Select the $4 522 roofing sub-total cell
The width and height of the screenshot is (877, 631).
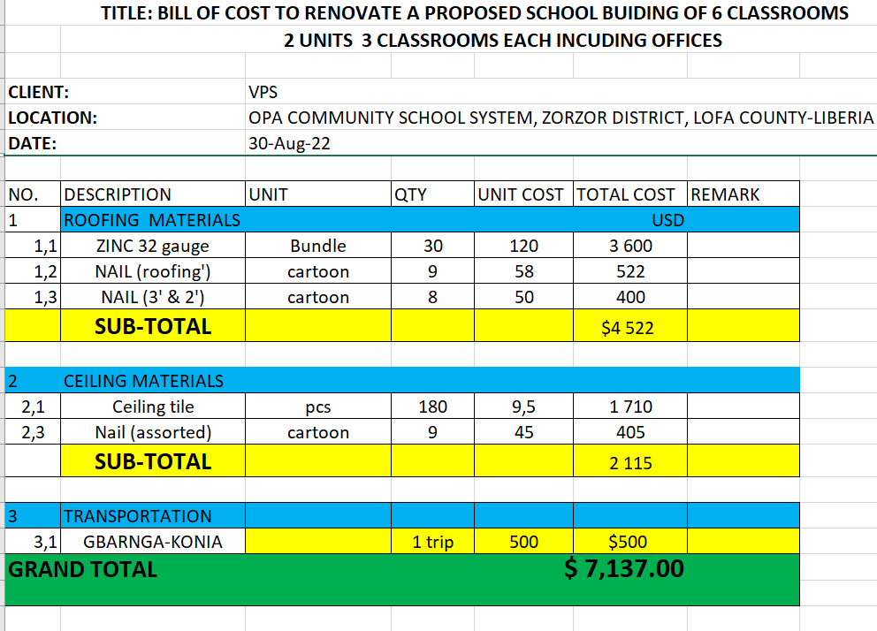(628, 328)
